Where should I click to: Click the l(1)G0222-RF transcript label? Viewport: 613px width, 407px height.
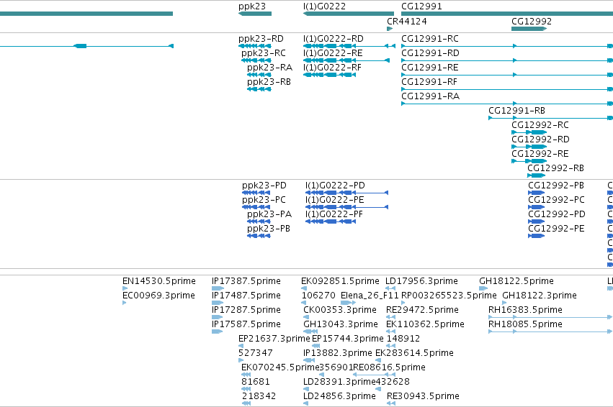pos(332,68)
